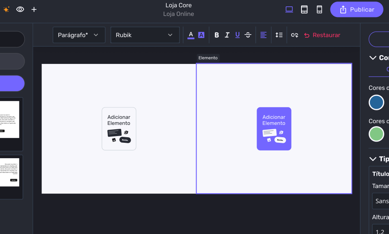Switch to tablet view icon

304,10
